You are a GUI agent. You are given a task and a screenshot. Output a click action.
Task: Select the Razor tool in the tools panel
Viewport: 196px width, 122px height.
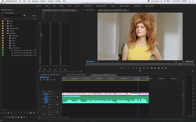coord(12,117)
